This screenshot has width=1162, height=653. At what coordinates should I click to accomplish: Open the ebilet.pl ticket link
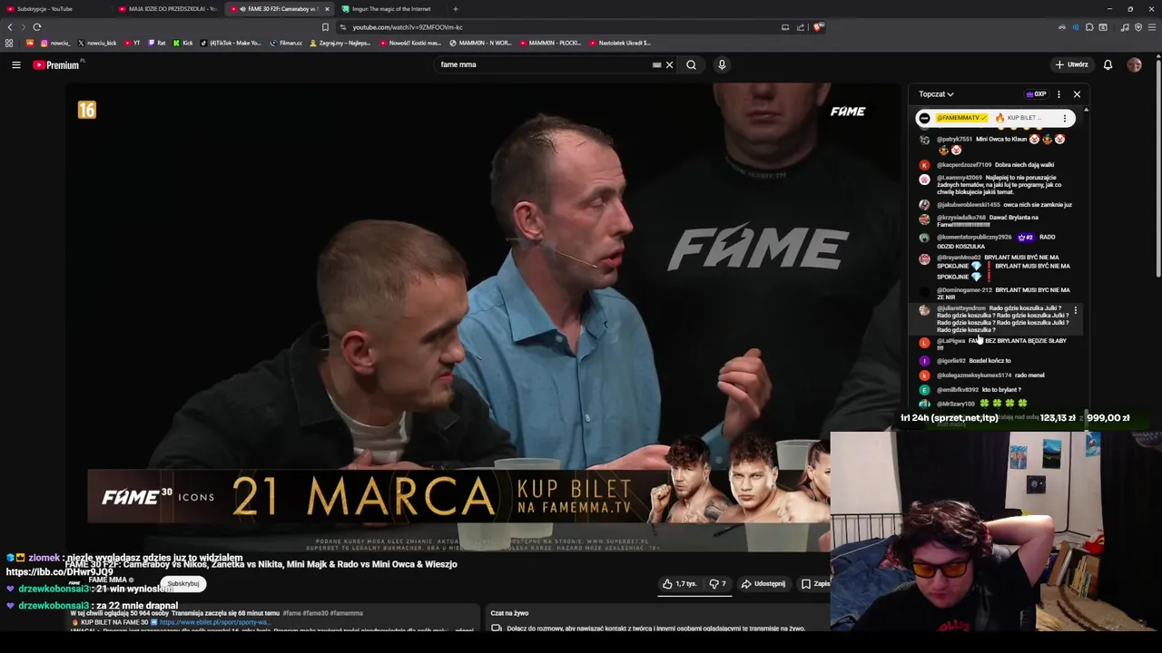coord(215,622)
